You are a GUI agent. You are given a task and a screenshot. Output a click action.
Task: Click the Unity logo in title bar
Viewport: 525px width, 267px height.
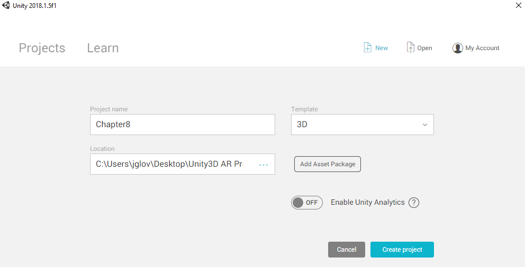(6, 5)
